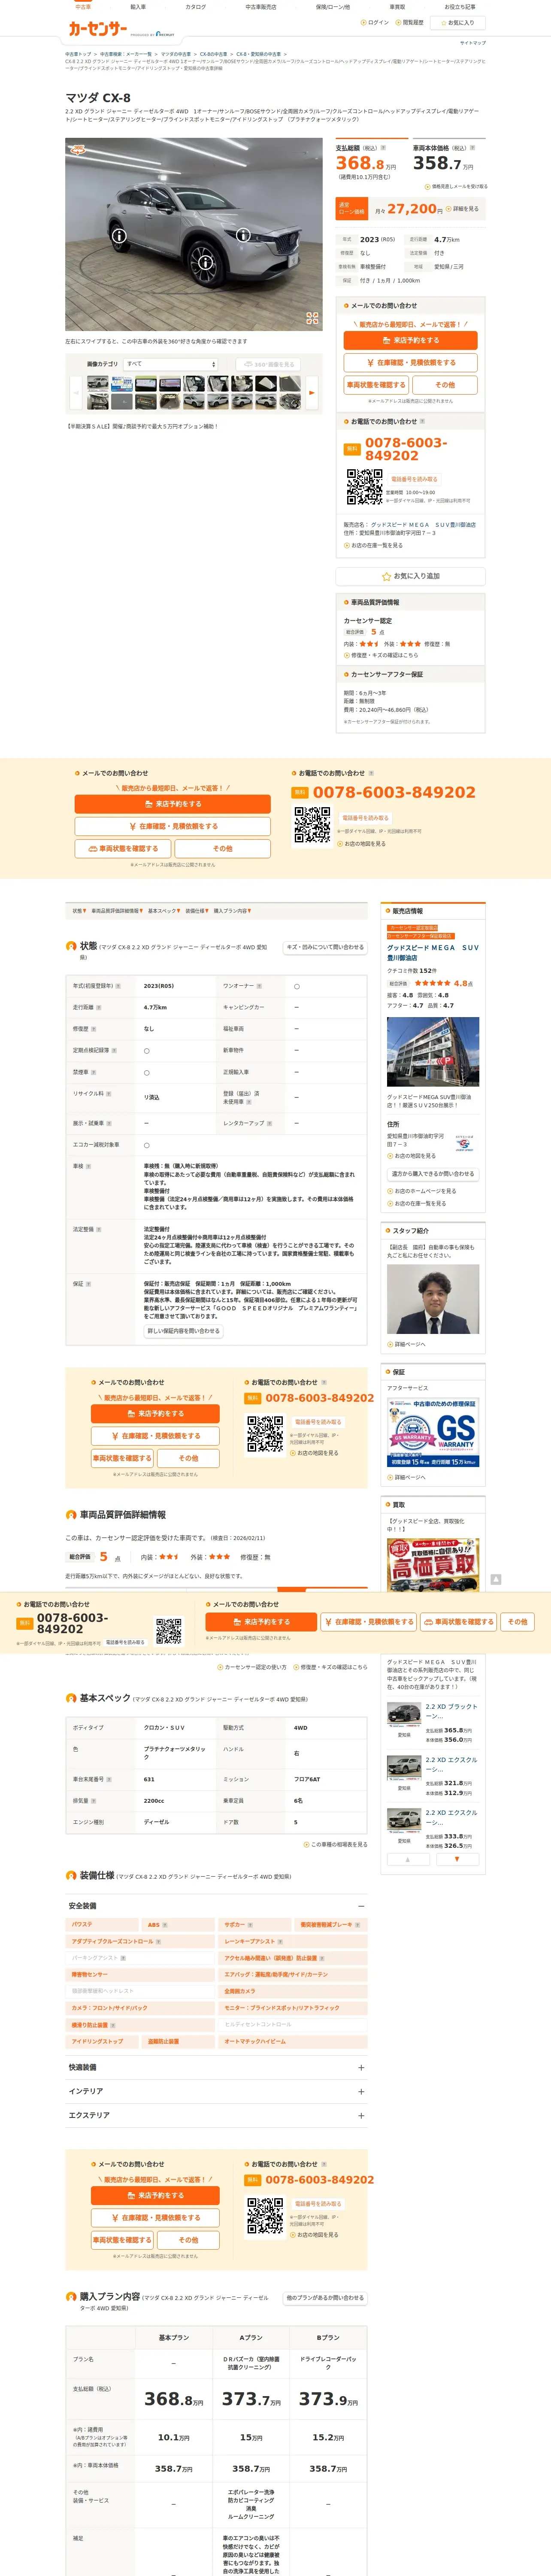Click the info hotspot on the car's hood
The height and width of the screenshot is (2576, 551).
242,235
